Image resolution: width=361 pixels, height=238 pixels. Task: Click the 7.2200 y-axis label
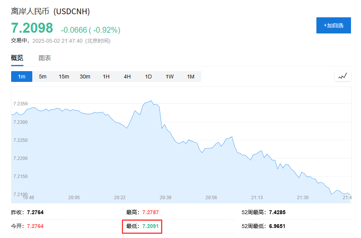tap(20, 158)
